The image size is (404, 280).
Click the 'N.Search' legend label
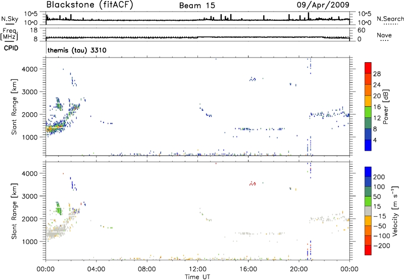point(390,19)
